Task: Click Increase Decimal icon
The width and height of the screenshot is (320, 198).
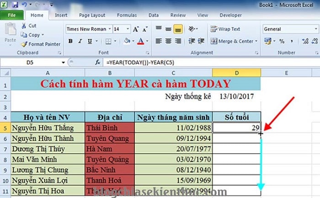Action: click(x=305, y=41)
